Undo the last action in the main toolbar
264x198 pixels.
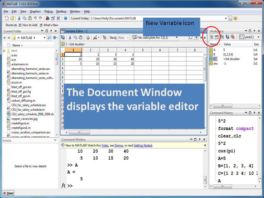pyautogui.click(x=35, y=18)
